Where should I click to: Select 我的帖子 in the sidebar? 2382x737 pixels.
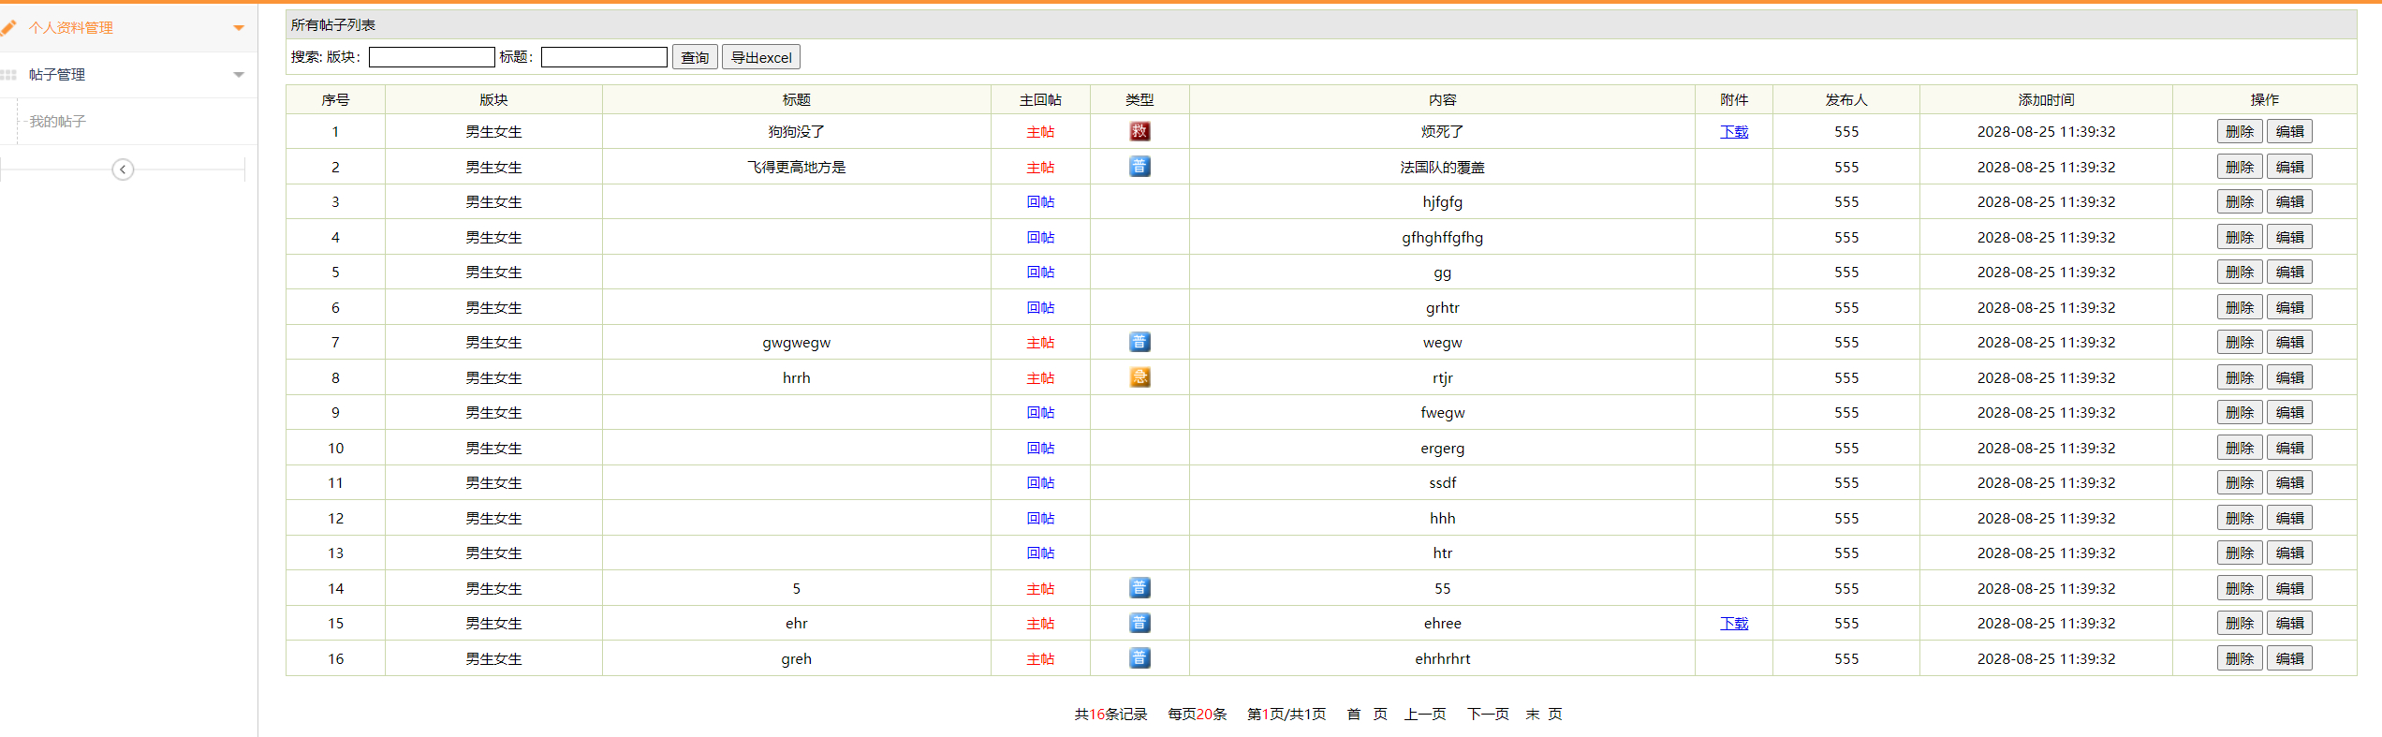point(57,122)
